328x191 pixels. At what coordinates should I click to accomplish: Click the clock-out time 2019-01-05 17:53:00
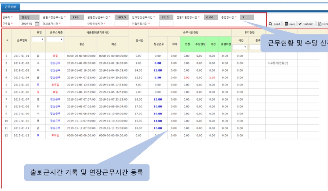(113, 85)
